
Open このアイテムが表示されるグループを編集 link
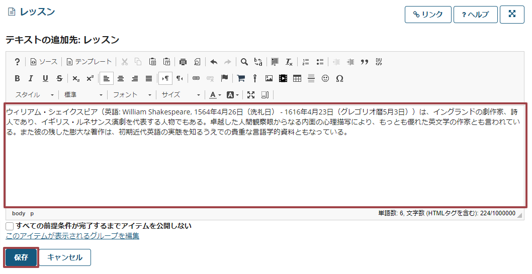point(72,236)
